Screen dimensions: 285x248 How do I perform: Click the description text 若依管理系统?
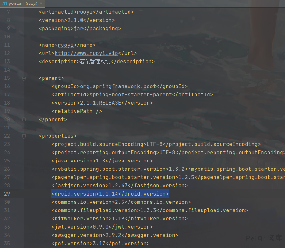[95, 62]
